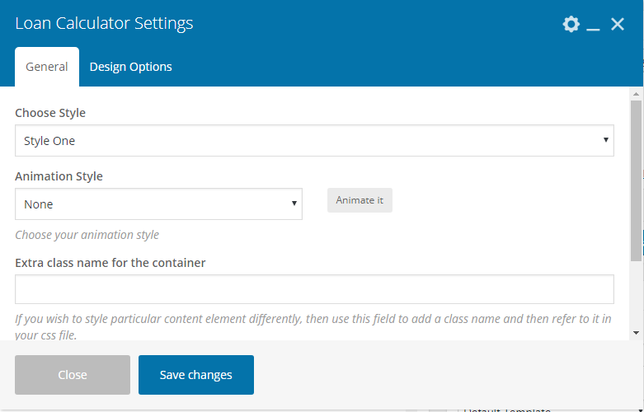Open the Choose Style dropdown showing Style One
Screen dimensions: 644x412
[313, 141]
